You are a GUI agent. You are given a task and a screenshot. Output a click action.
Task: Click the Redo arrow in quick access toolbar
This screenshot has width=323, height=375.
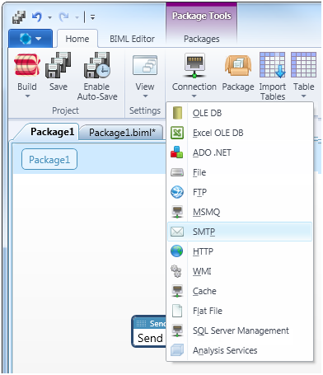click(x=63, y=17)
